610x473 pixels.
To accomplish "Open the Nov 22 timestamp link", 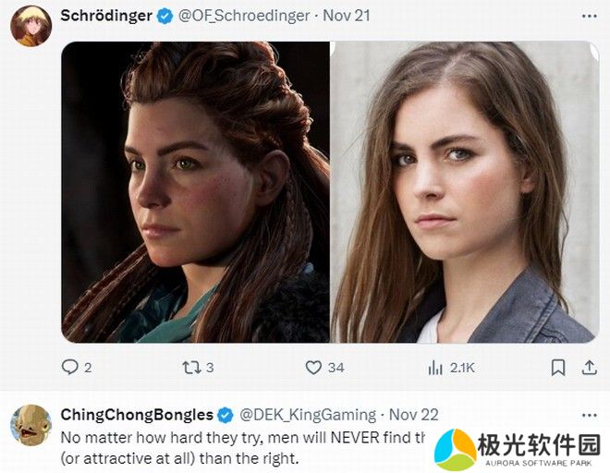I will tap(413, 415).
